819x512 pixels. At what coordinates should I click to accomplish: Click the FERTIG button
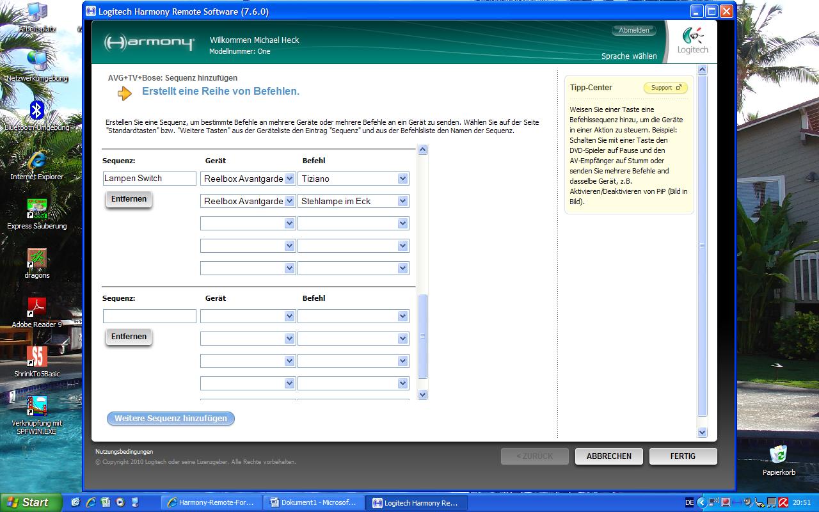(683, 456)
